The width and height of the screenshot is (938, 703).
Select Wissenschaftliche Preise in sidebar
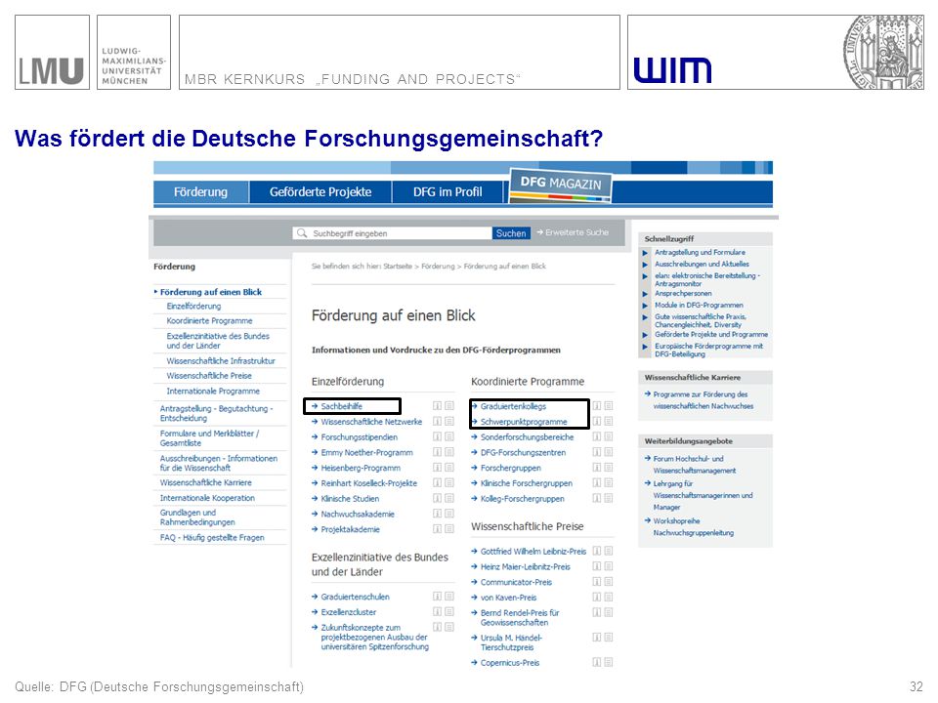click(x=209, y=376)
